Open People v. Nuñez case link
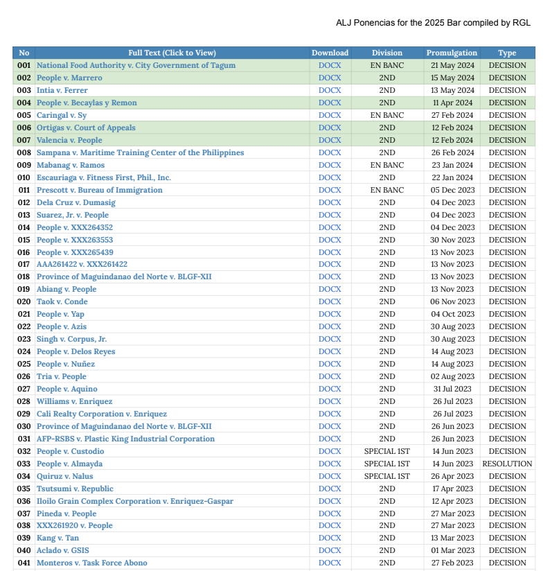The image size is (550, 571). click(66, 364)
